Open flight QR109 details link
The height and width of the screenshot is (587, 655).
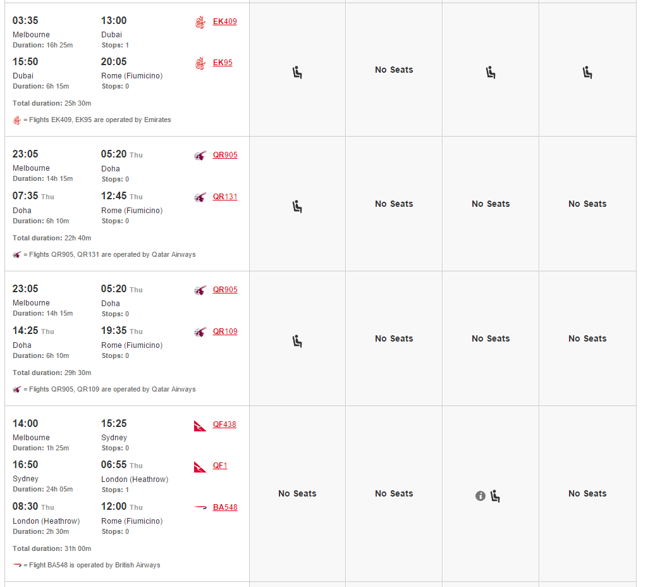[x=225, y=331]
